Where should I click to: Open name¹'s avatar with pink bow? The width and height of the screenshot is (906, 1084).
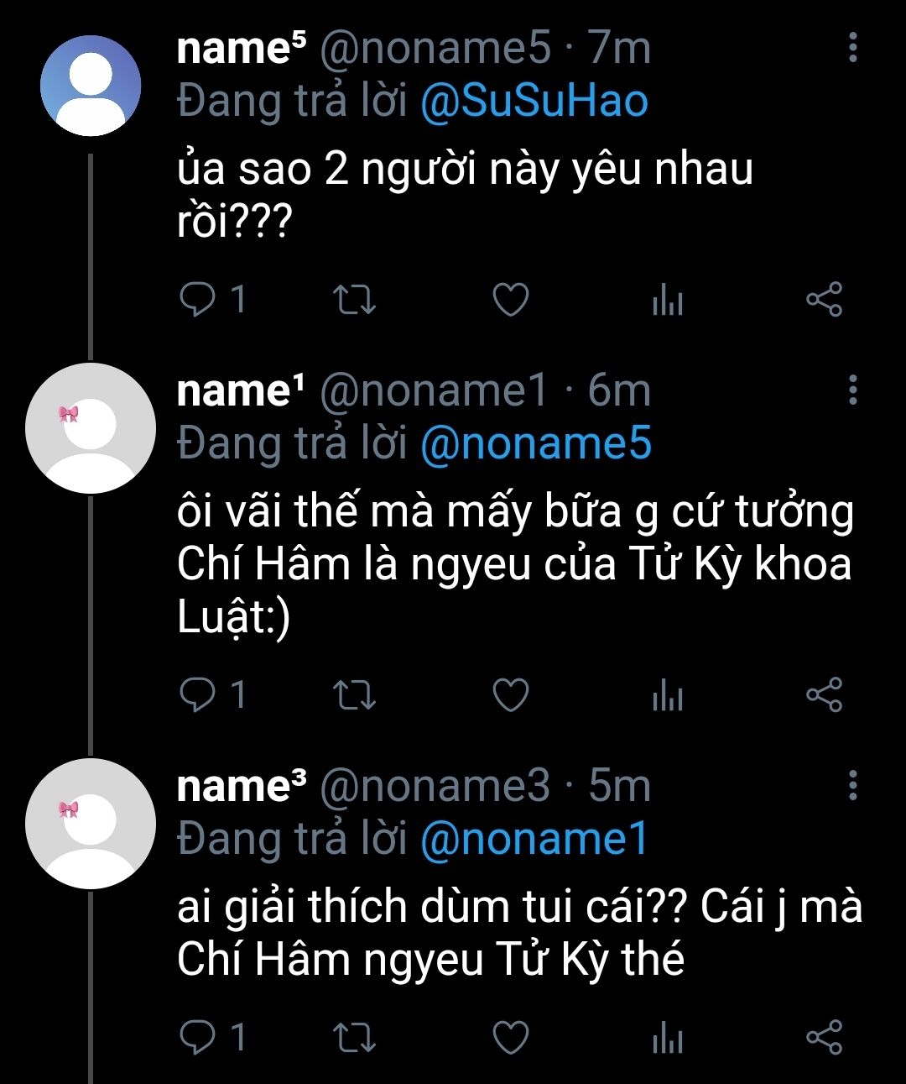coord(91,428)
